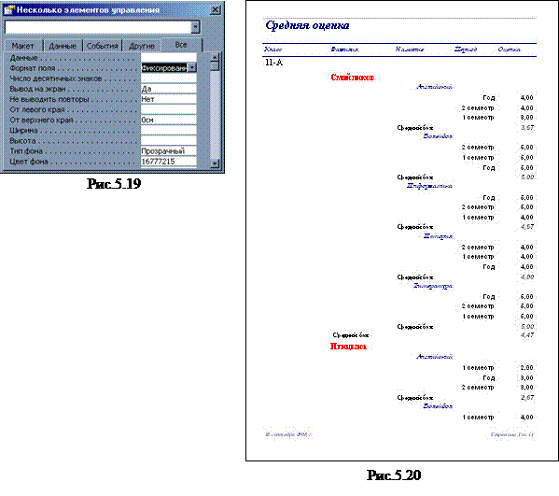This screenshot has width=559, height=496.
Task: Click the class heading 11-А in report
Action: pyautogui.click(x=273, y=63)
